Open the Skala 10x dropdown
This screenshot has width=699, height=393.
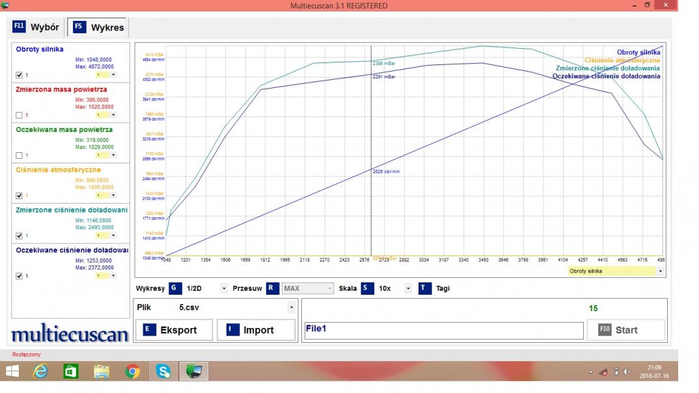[x=408, y=289]
